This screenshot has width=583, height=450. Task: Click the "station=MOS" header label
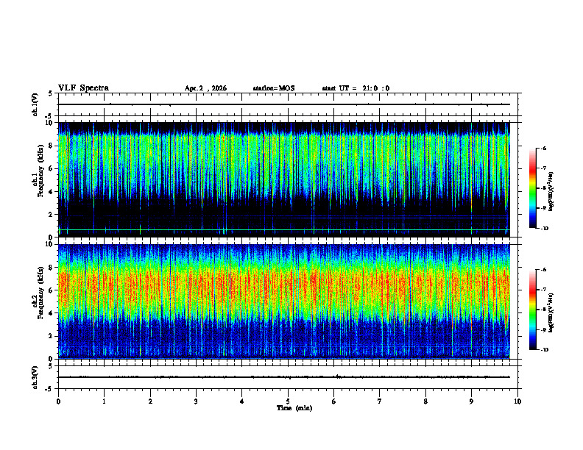(274, 88)
